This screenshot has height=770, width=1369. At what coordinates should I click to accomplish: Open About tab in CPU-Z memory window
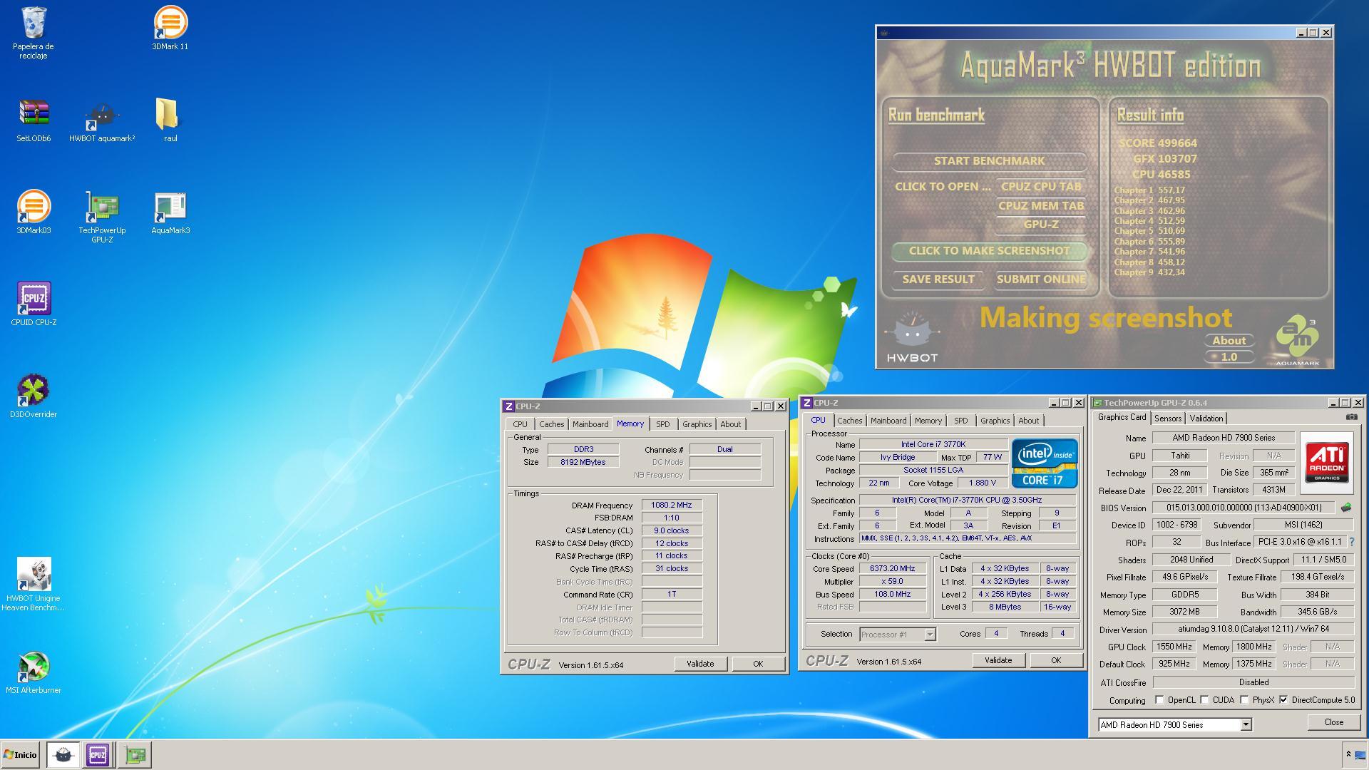point(730,424)
